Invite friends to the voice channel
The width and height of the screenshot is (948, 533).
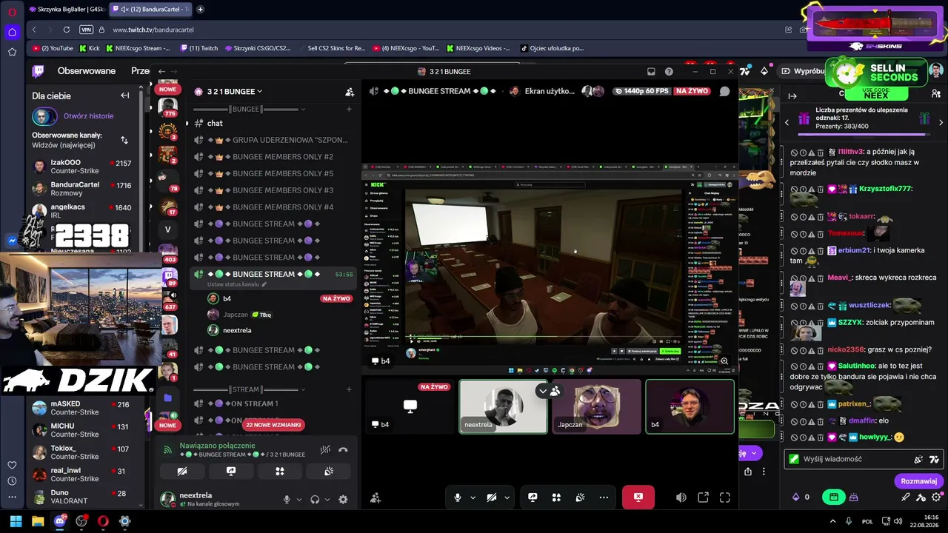click(x=375, y=498)
